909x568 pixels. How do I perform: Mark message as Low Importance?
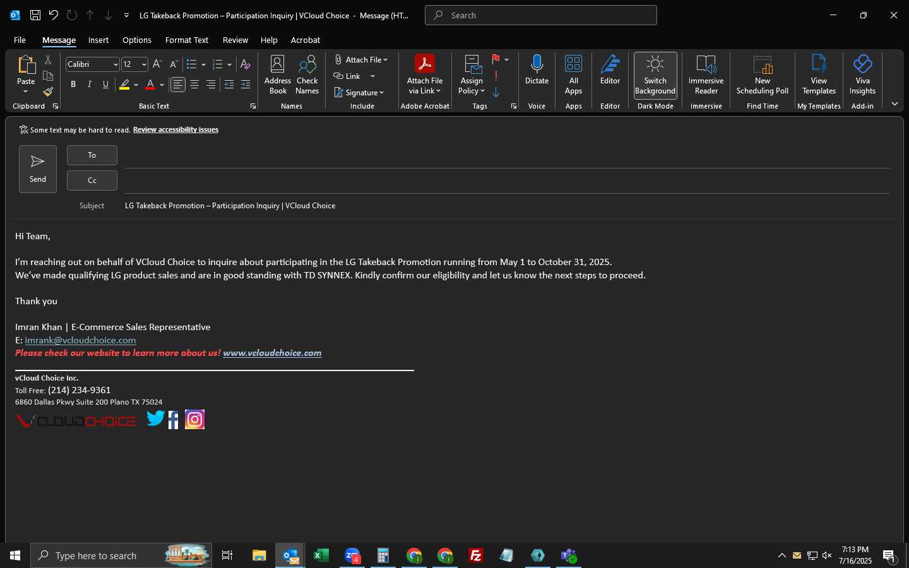coord(496,92)
